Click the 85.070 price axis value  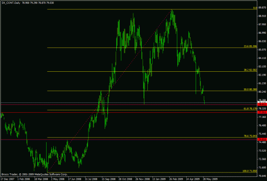[x=262, y=50]
